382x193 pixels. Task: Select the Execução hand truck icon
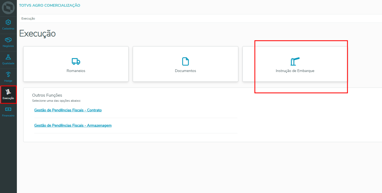coord(8,92)
